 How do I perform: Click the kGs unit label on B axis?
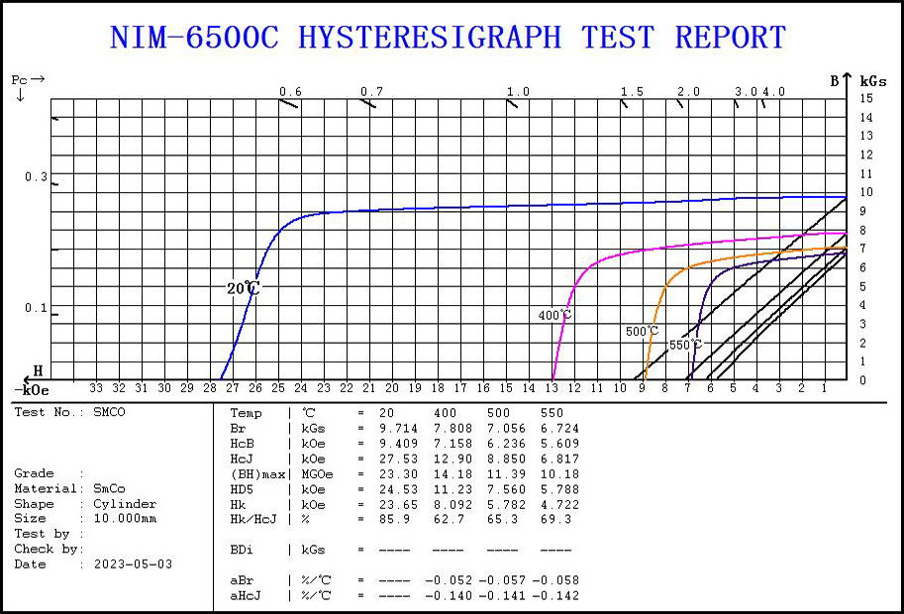873,80
